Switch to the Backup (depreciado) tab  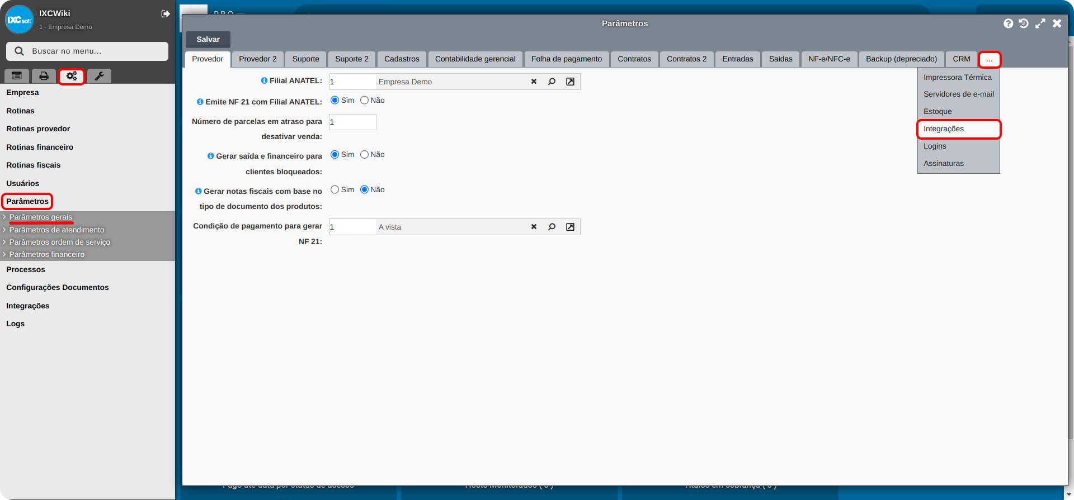coord(901,59)
